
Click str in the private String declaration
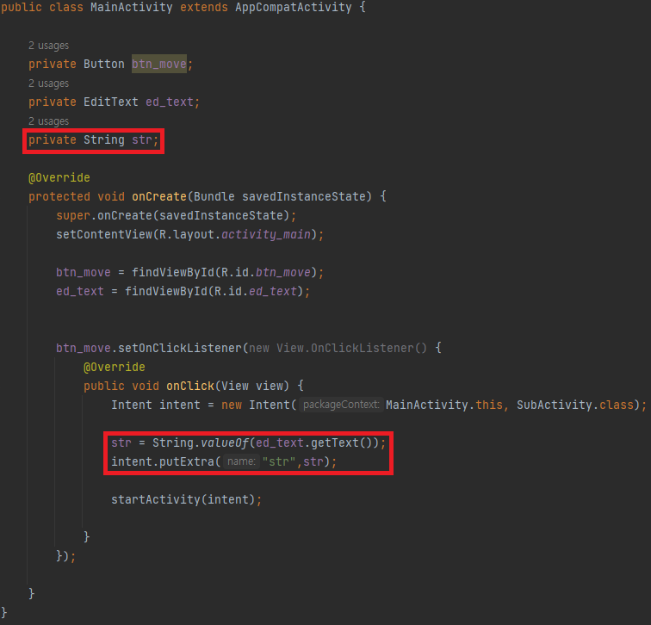pyautogui.click(x=142, y=139)
